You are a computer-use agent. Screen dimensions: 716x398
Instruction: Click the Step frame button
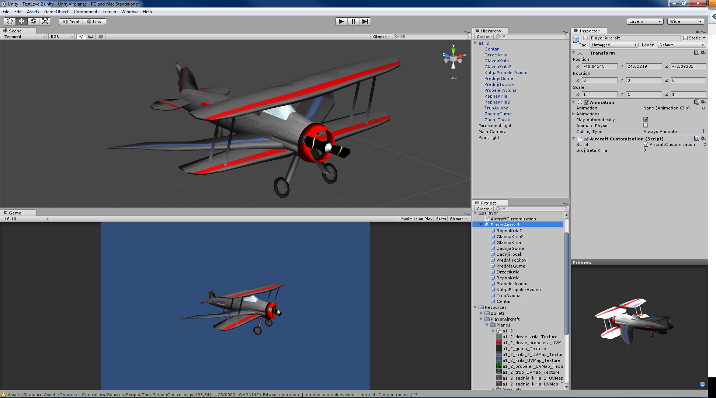click(365, 21)
